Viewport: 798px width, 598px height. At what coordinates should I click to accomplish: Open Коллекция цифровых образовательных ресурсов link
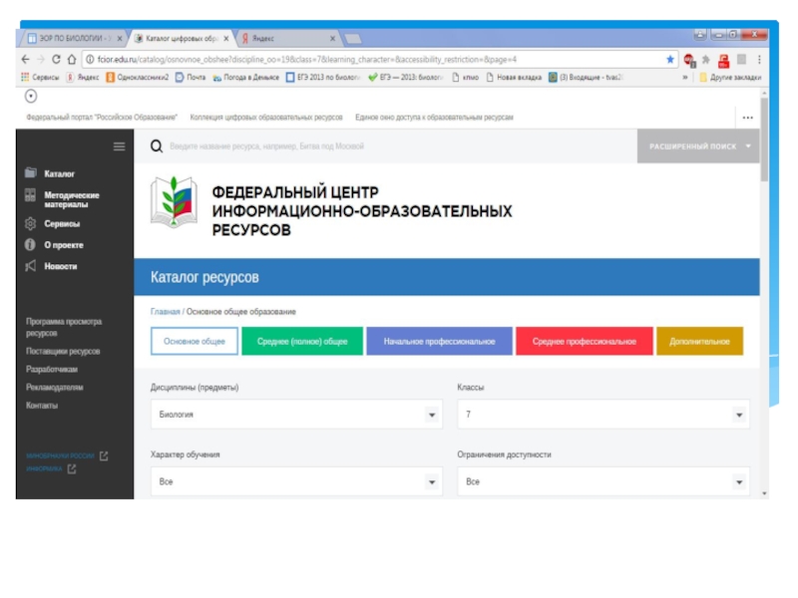pos(266,118)
